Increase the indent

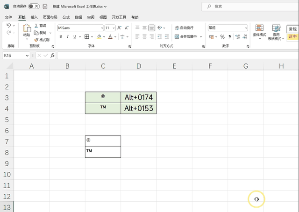(167, 36)
